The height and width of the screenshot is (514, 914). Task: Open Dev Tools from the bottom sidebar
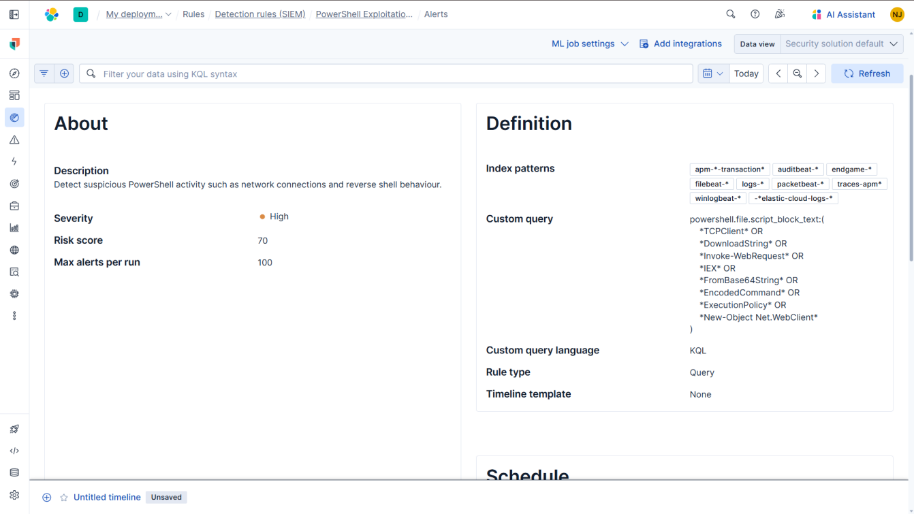pos(14,450)
